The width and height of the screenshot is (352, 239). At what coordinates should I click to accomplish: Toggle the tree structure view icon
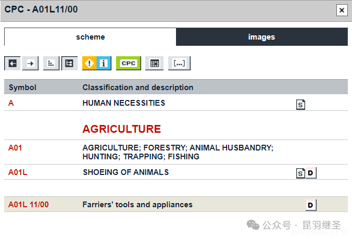coord(69,64)
